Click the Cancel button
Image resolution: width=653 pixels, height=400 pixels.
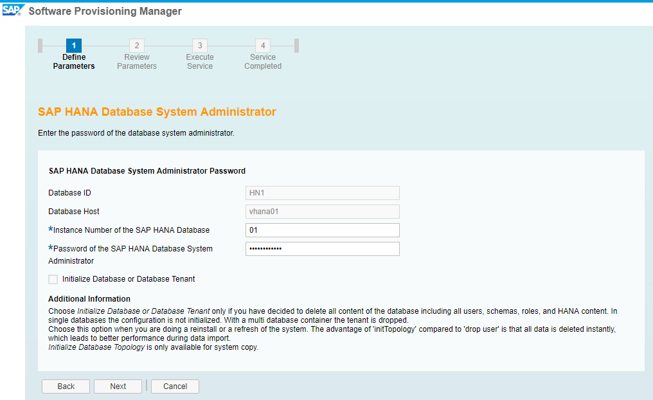(175, 386)
